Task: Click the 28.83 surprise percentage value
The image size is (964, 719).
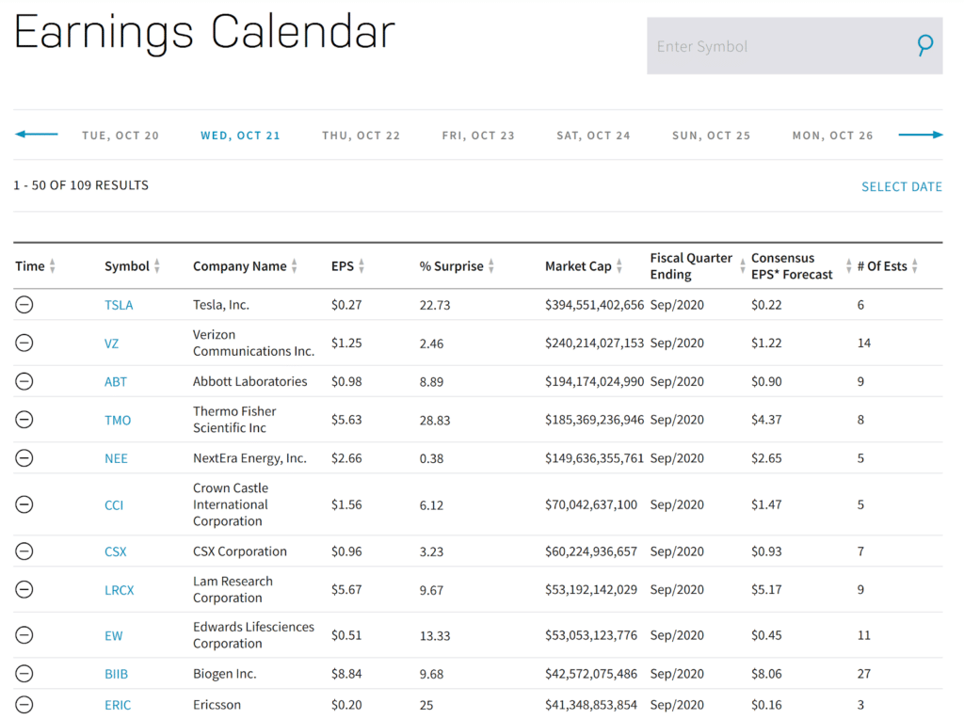Action: 435,421
